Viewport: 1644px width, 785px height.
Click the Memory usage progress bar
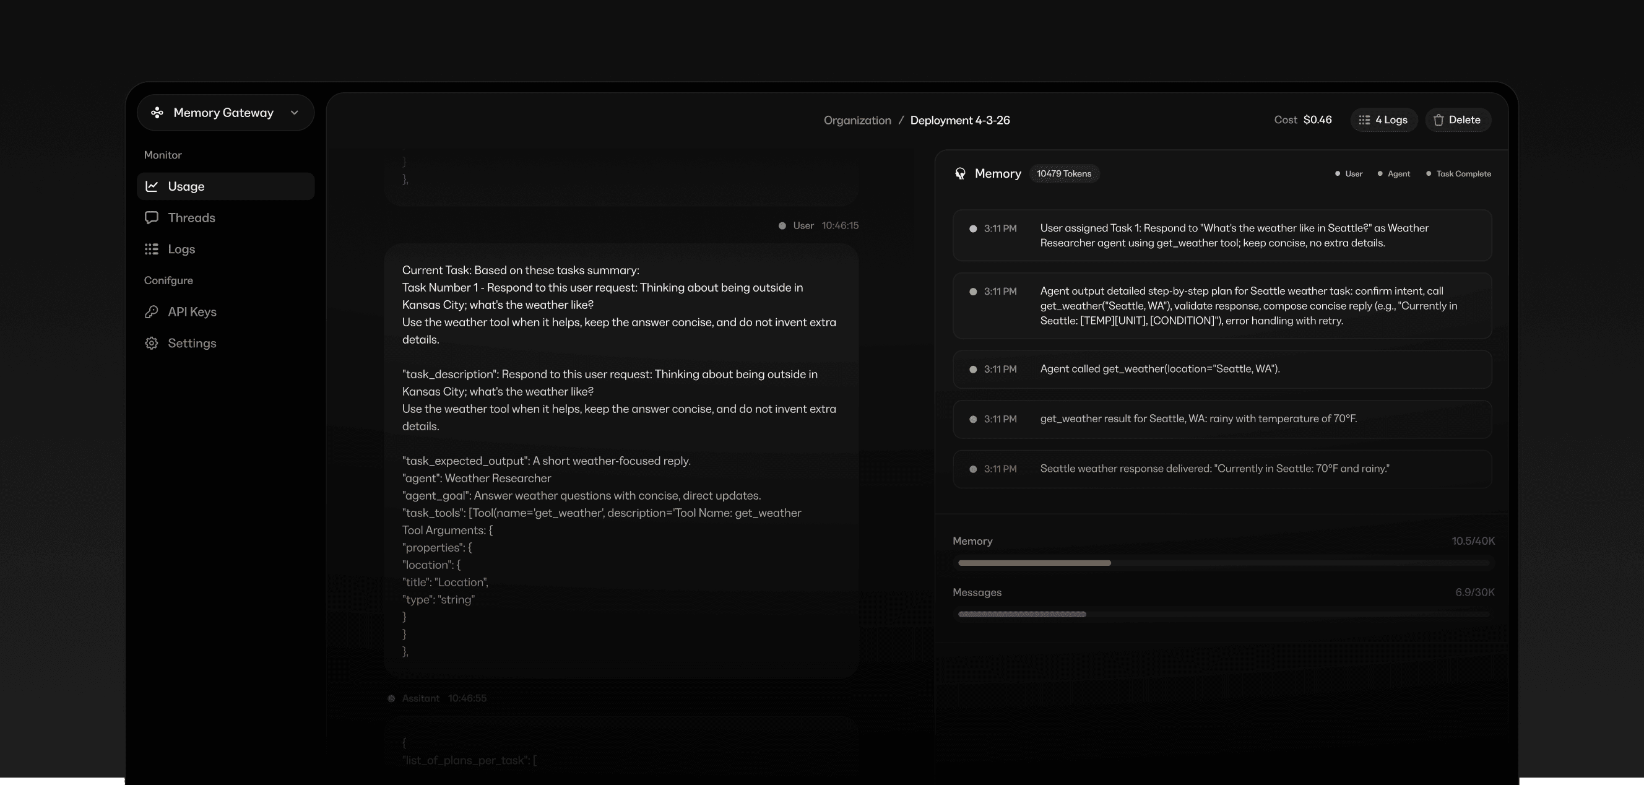[x=1223, y=563]
